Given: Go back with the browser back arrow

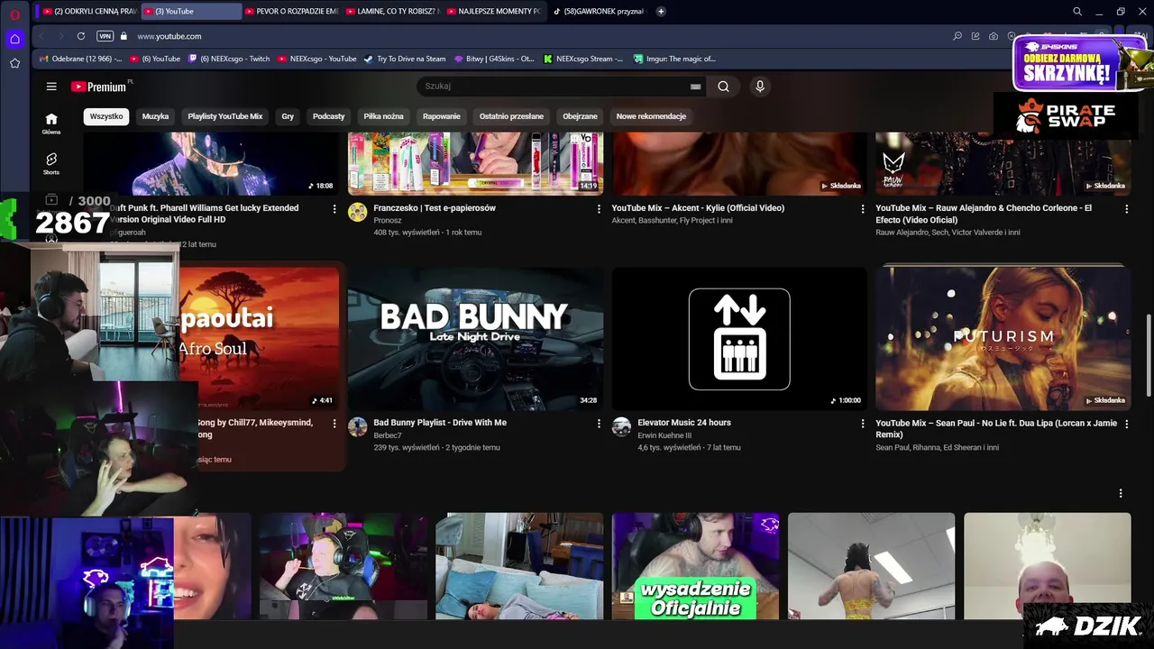Looking at the screenshot, I should coord(41,36).
